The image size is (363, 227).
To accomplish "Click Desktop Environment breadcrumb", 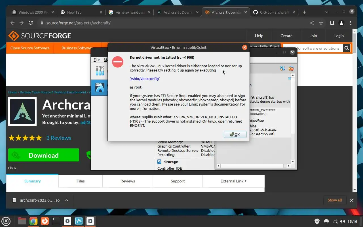I will point(70,92).
